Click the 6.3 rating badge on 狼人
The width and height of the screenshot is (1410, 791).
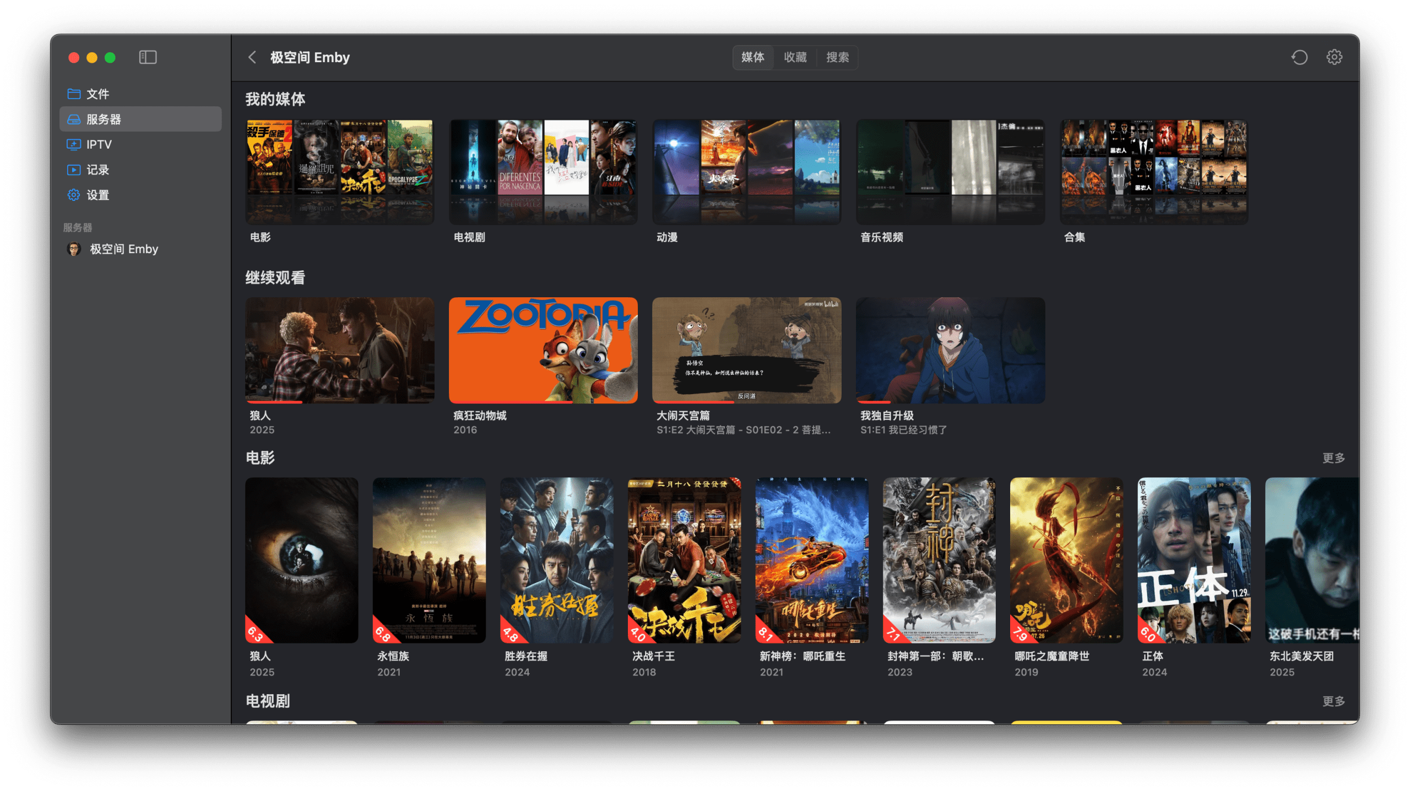click(256, 633)
